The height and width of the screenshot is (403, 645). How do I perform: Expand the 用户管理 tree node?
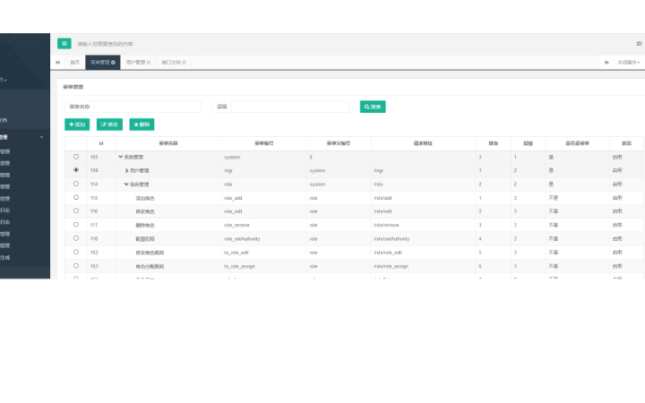pyautogui.click(x=126, y=170)
